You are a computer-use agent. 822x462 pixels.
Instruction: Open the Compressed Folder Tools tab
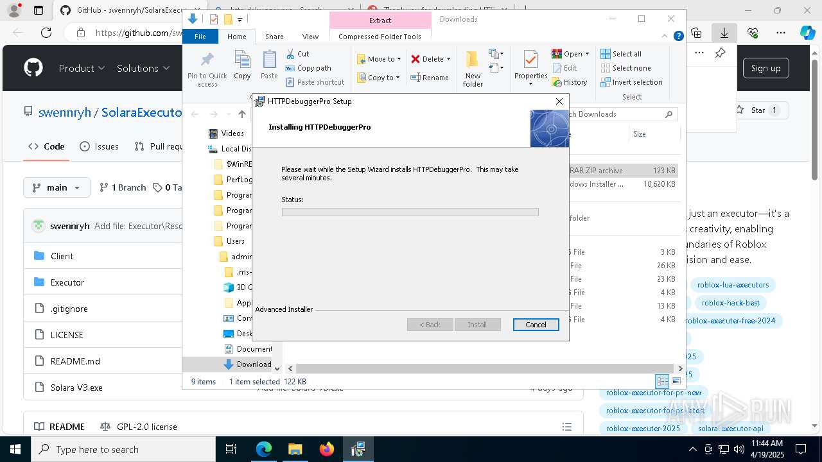click(380, 37)
